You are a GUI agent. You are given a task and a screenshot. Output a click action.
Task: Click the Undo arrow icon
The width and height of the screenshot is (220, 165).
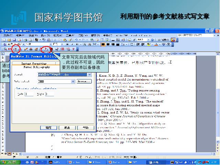[76, 40]
